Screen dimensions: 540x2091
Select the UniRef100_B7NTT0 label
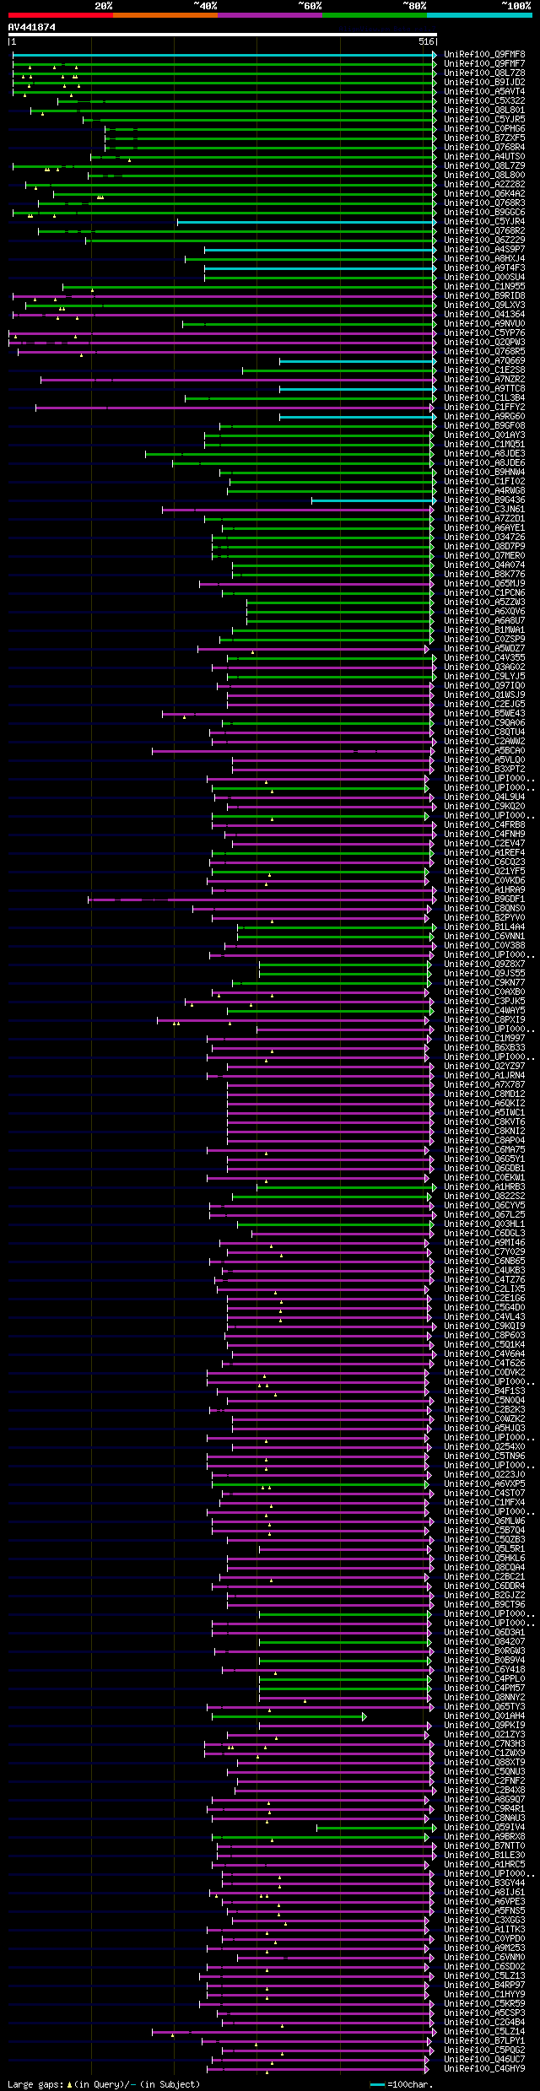coord(484,1846)
